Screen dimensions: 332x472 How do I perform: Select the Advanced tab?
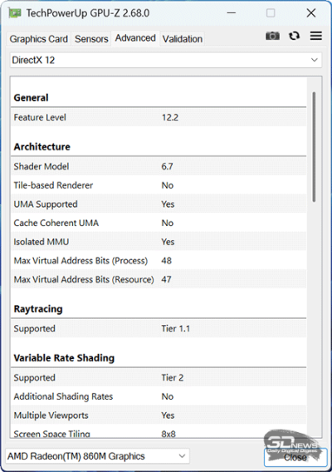[x=135, y=38]
